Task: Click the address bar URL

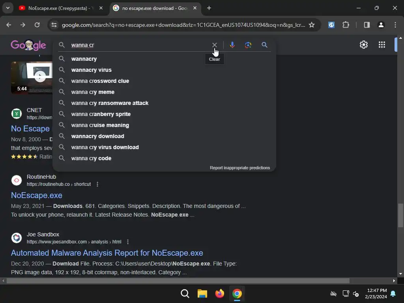Action: (183, 25)
